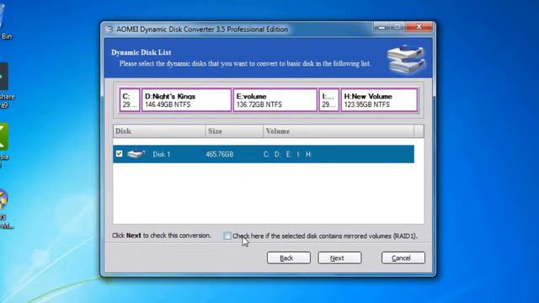The image size is (539, 303).
Task: Click the AOMEI title bar app icon
Action: tap(109, 29)
